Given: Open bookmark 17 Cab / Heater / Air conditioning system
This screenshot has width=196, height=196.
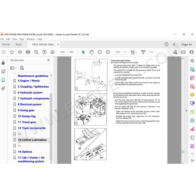Looking at the screenshot, I should [x=31, y=160].
